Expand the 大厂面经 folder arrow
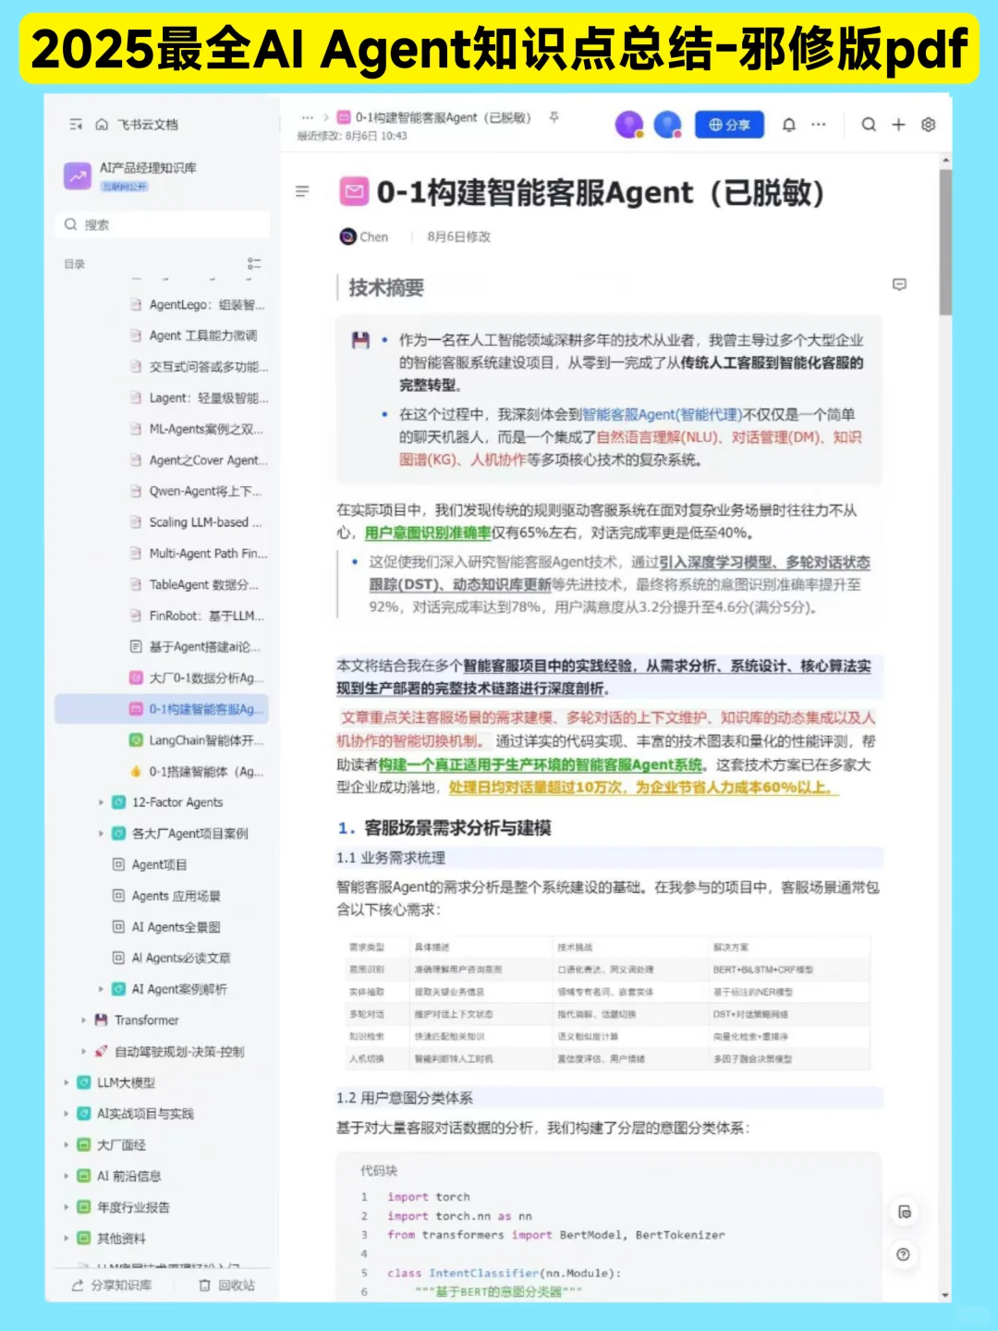 click(x=66, y=1144)
